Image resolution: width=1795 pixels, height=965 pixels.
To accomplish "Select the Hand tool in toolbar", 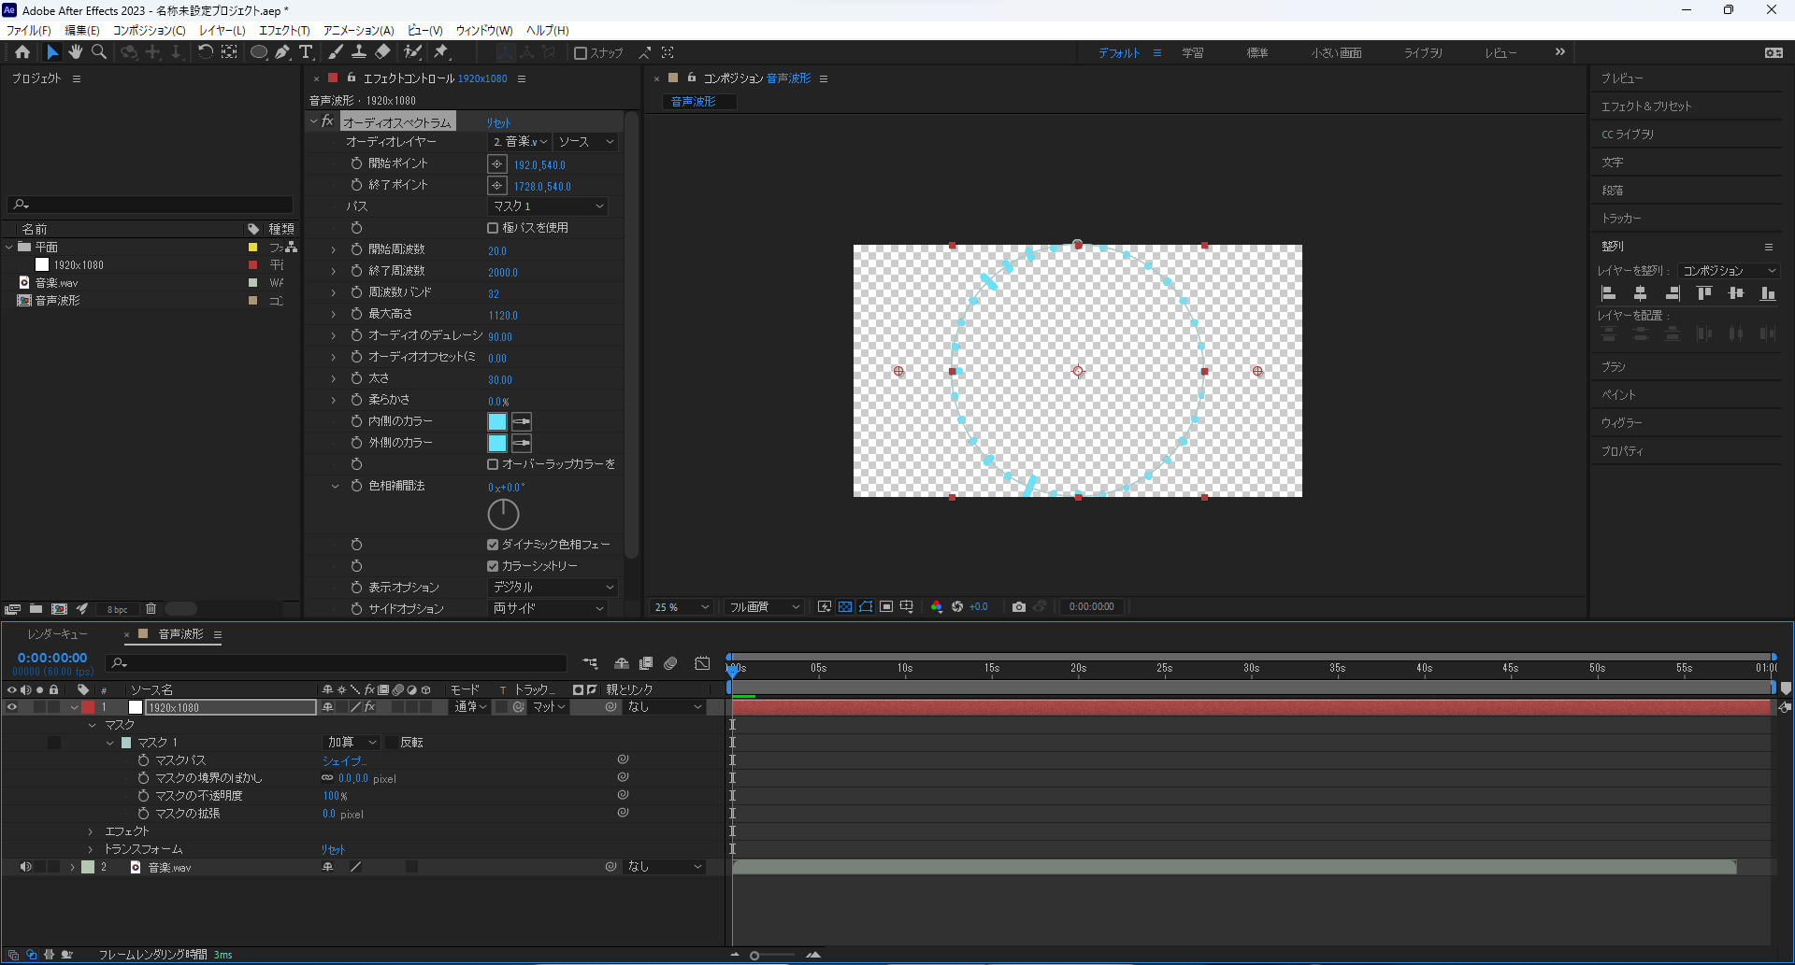I will (76, 52).
